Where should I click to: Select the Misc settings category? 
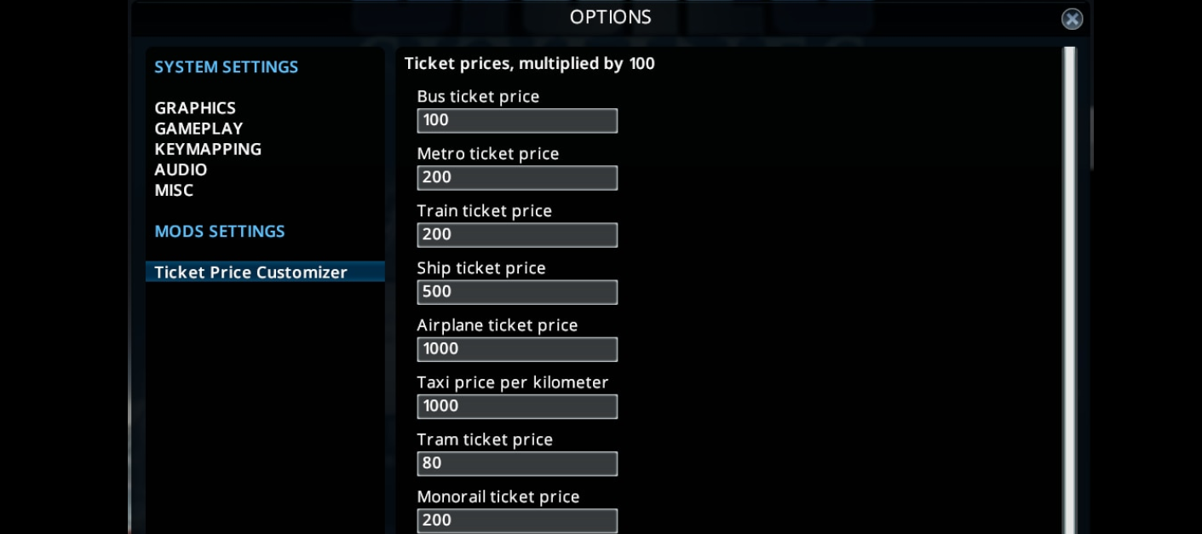174,190
